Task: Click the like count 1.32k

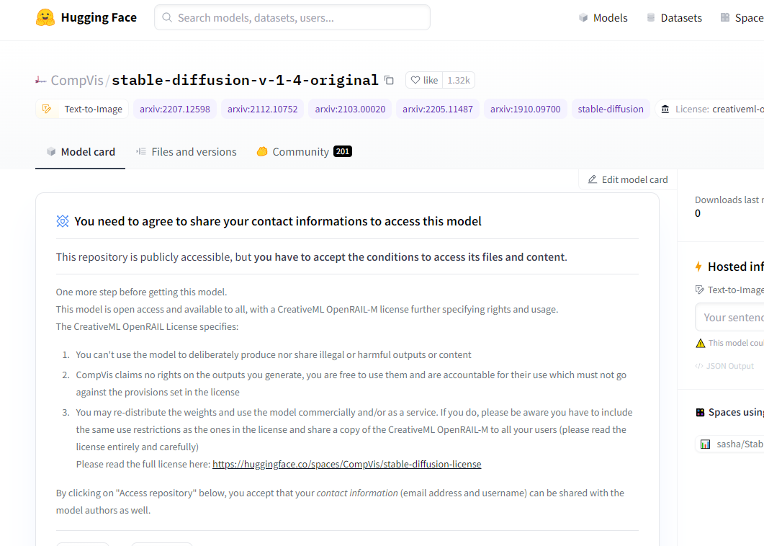Action: tap(459, 80)
